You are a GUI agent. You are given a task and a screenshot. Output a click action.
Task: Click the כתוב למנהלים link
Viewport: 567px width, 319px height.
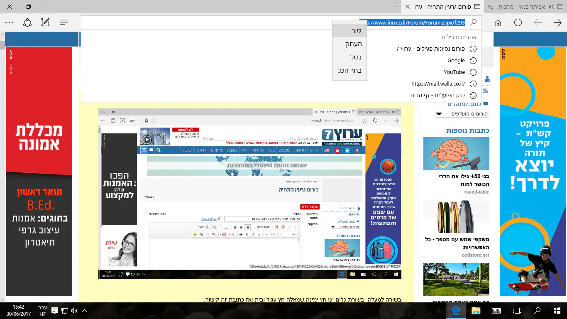tap(464, 104)
